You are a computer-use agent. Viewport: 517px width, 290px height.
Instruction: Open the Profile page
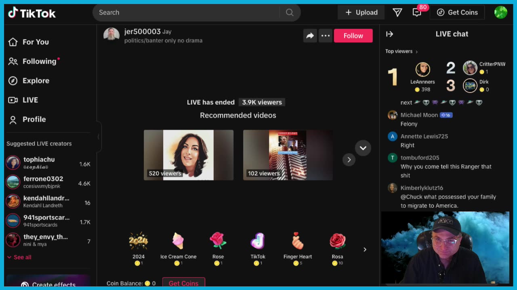[27, 119]
